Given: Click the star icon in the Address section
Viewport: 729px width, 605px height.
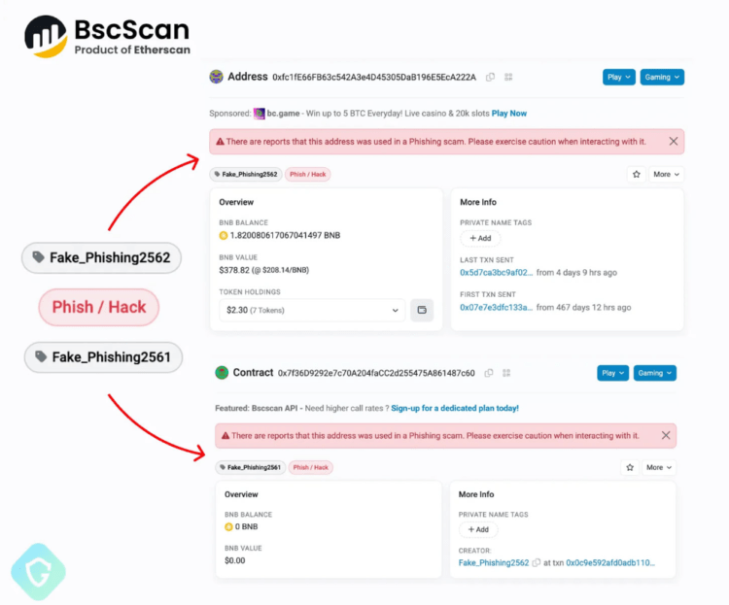Looking at the screenshot, I should 637,175.
